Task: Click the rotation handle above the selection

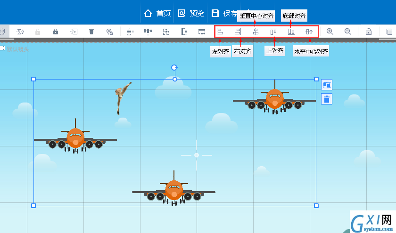Action: click(x=174, y=68)
